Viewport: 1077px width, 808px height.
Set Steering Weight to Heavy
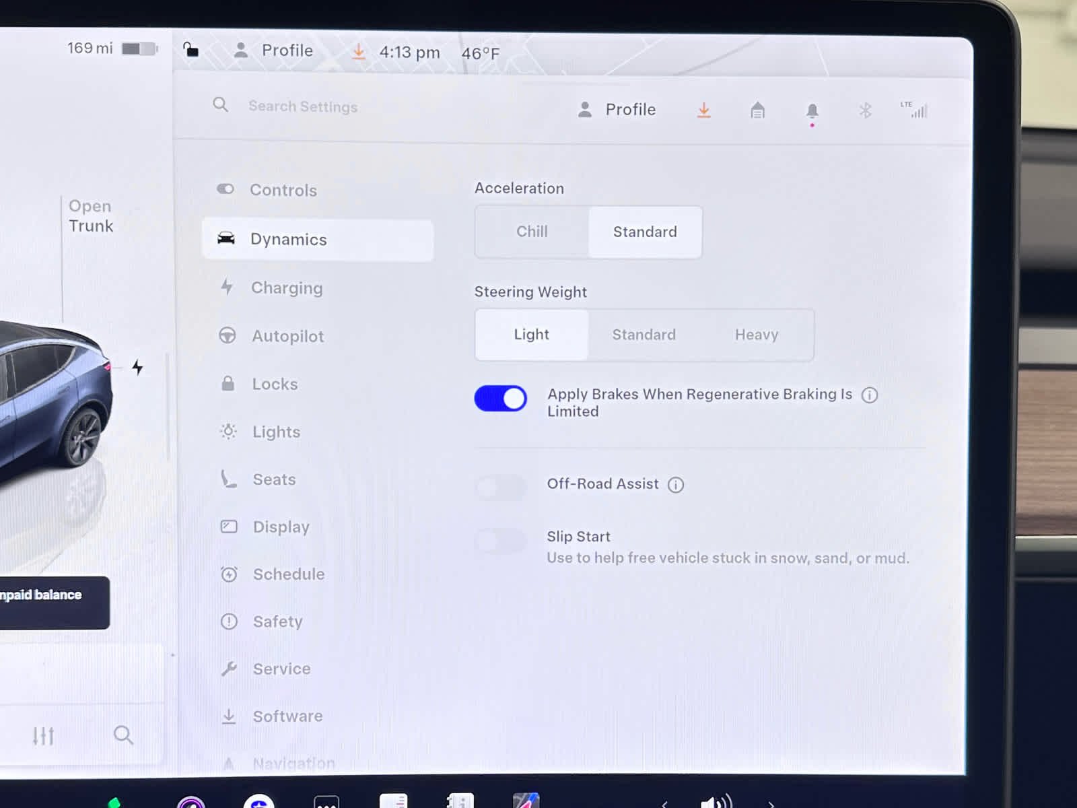(756, 335)
